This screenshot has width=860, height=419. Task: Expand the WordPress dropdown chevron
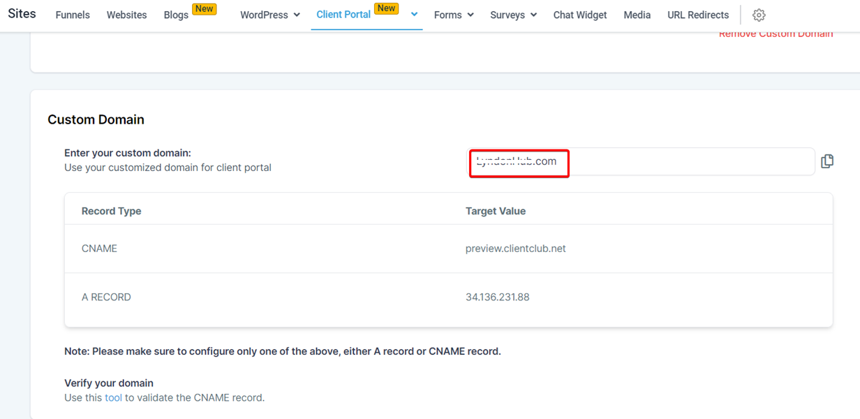(297, 15)
